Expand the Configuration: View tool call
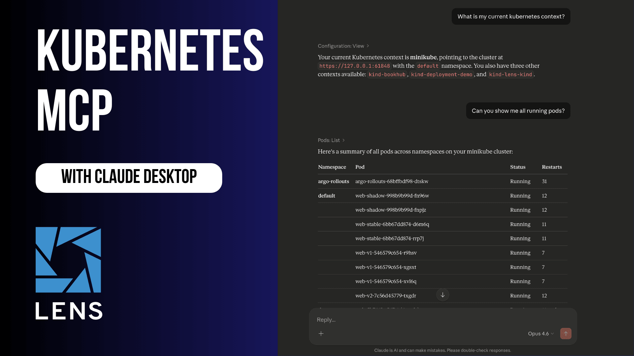The image size is (634, 356). tap(343, 46)
